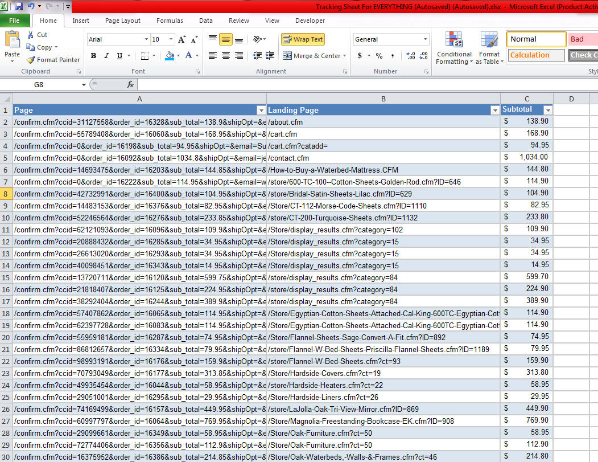Toggle middle vertical alignment

[226, 39]
